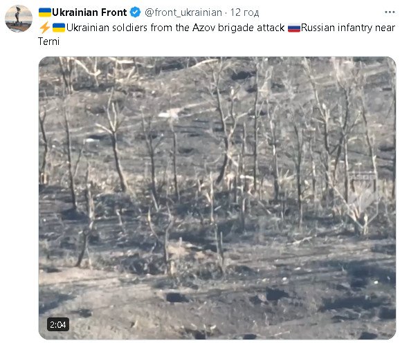Click the blue verified badge

[x=135, y=12]
